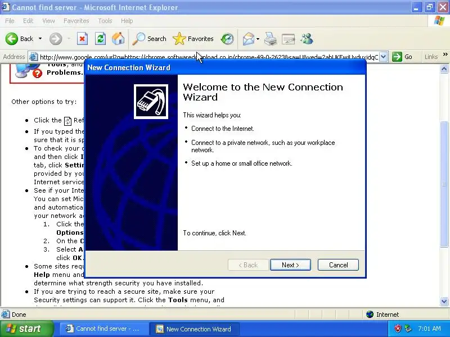Go to the Home page icon
This screenshot has height=337, width=450.
118,39
